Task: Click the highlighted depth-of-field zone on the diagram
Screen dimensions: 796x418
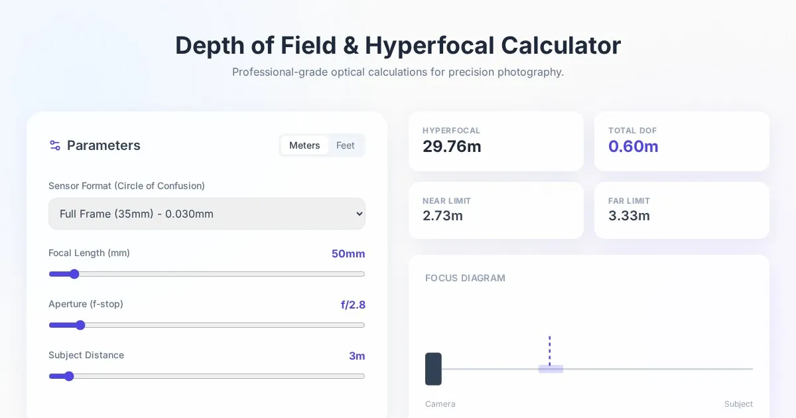Action: point(551,369)
